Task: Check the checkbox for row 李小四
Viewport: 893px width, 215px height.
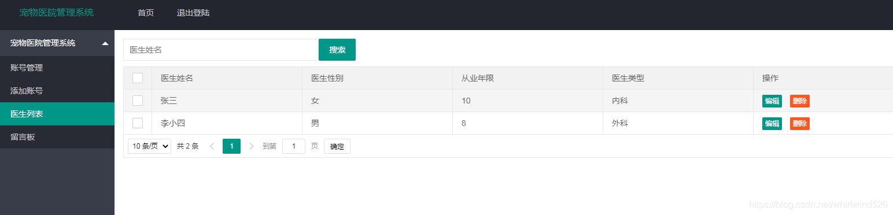Action: click(x=138, y=123)
